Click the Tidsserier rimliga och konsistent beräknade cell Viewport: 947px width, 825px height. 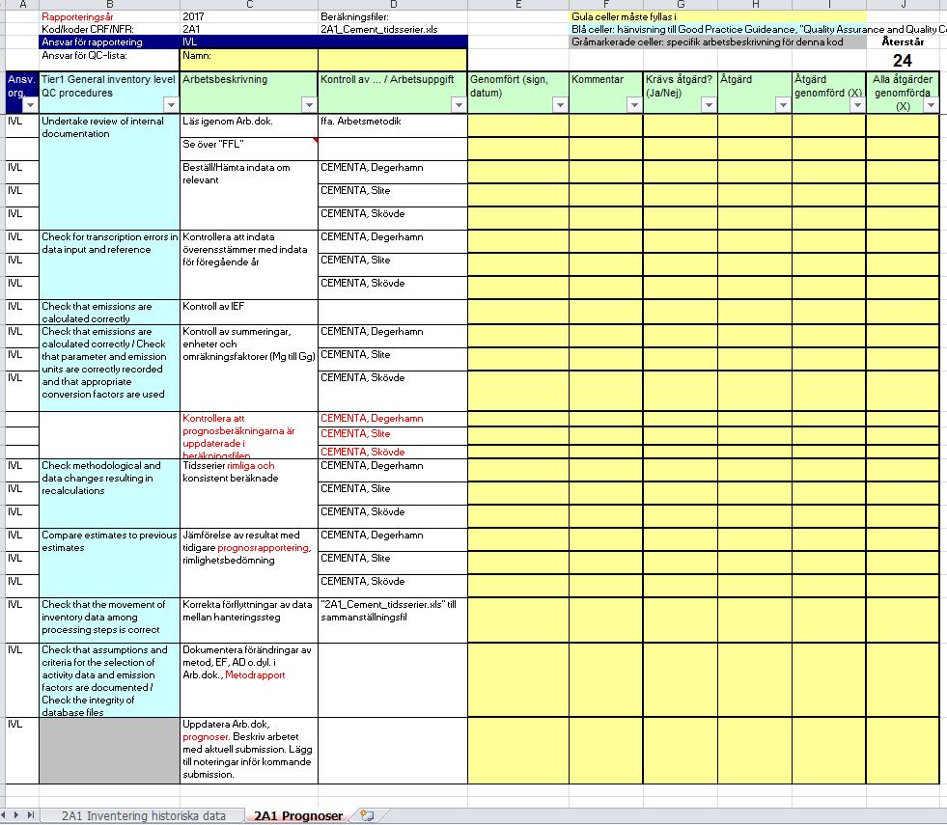click(249, 493)
